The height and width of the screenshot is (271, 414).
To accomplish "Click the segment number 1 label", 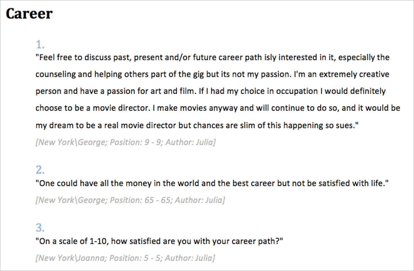I will coord(40,44).
